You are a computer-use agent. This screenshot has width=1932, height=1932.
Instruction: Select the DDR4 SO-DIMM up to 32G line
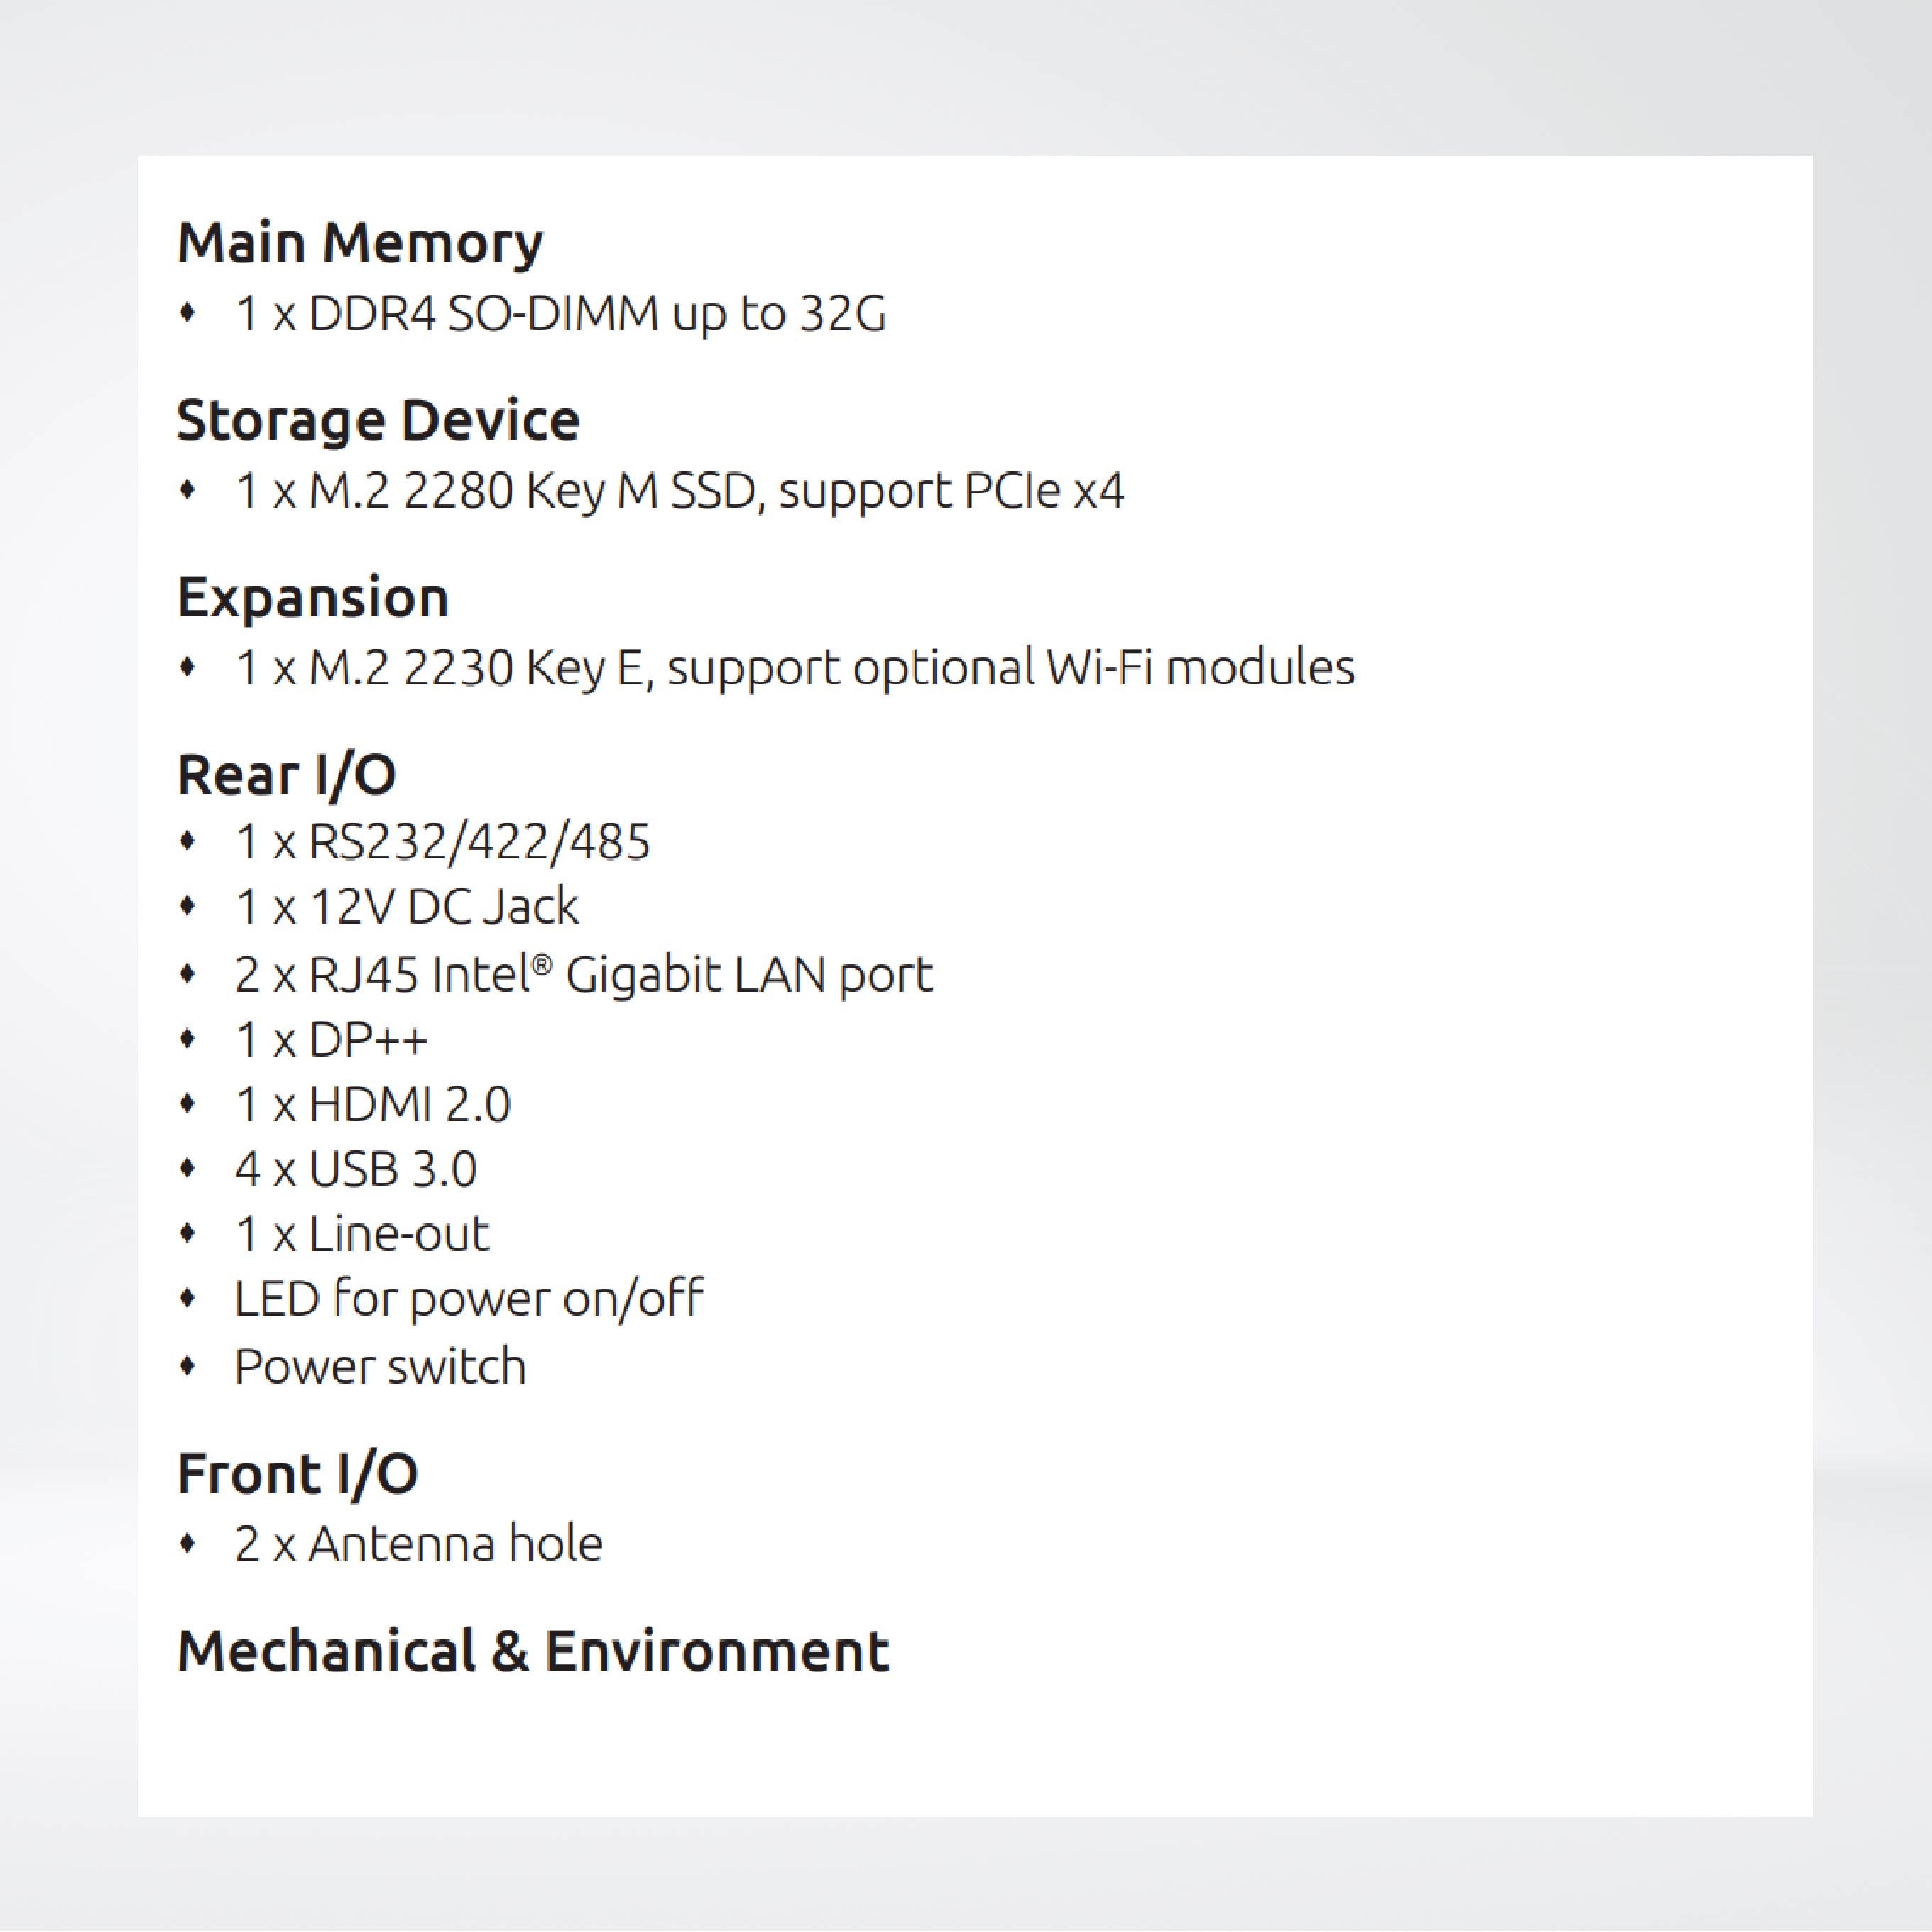pyautogui.click(x=560, y=314)
